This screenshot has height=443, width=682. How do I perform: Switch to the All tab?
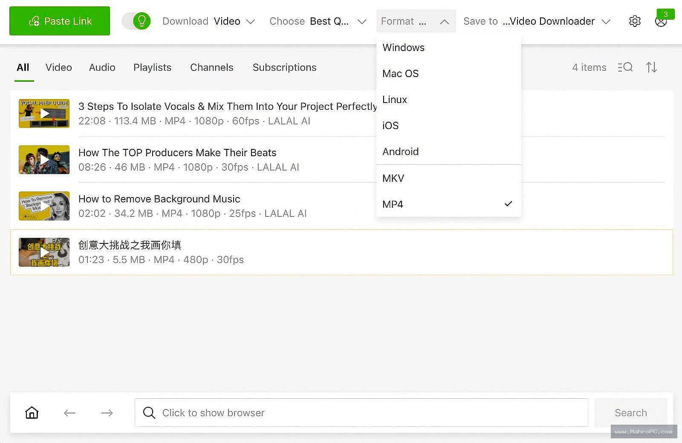[23, 68]
